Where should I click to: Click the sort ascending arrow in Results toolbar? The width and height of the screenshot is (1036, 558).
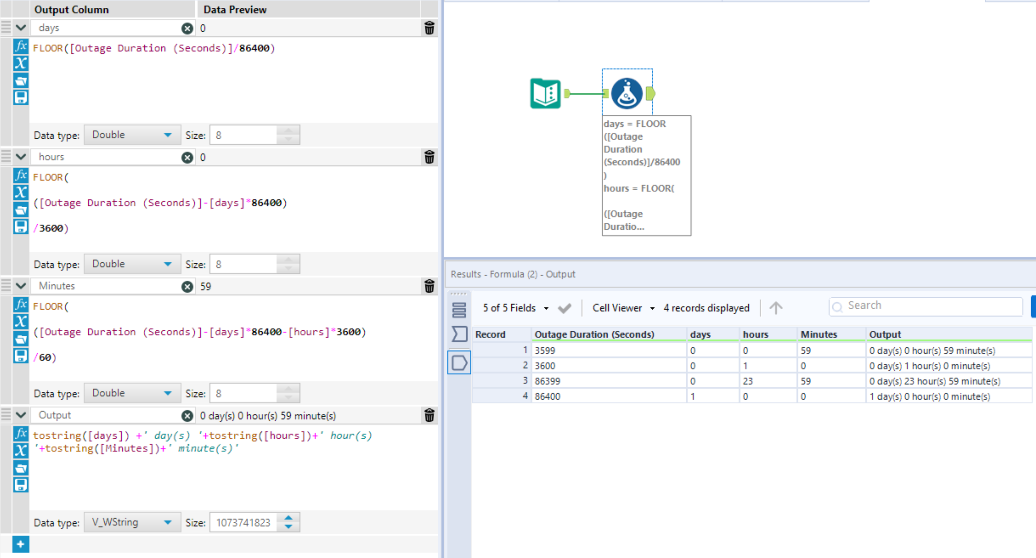coord(776,308)
